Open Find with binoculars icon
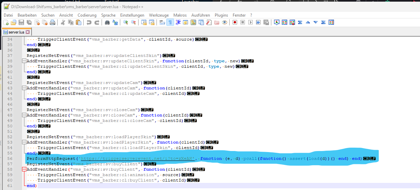This screenshot has width=420, height=190. (107, 22)
